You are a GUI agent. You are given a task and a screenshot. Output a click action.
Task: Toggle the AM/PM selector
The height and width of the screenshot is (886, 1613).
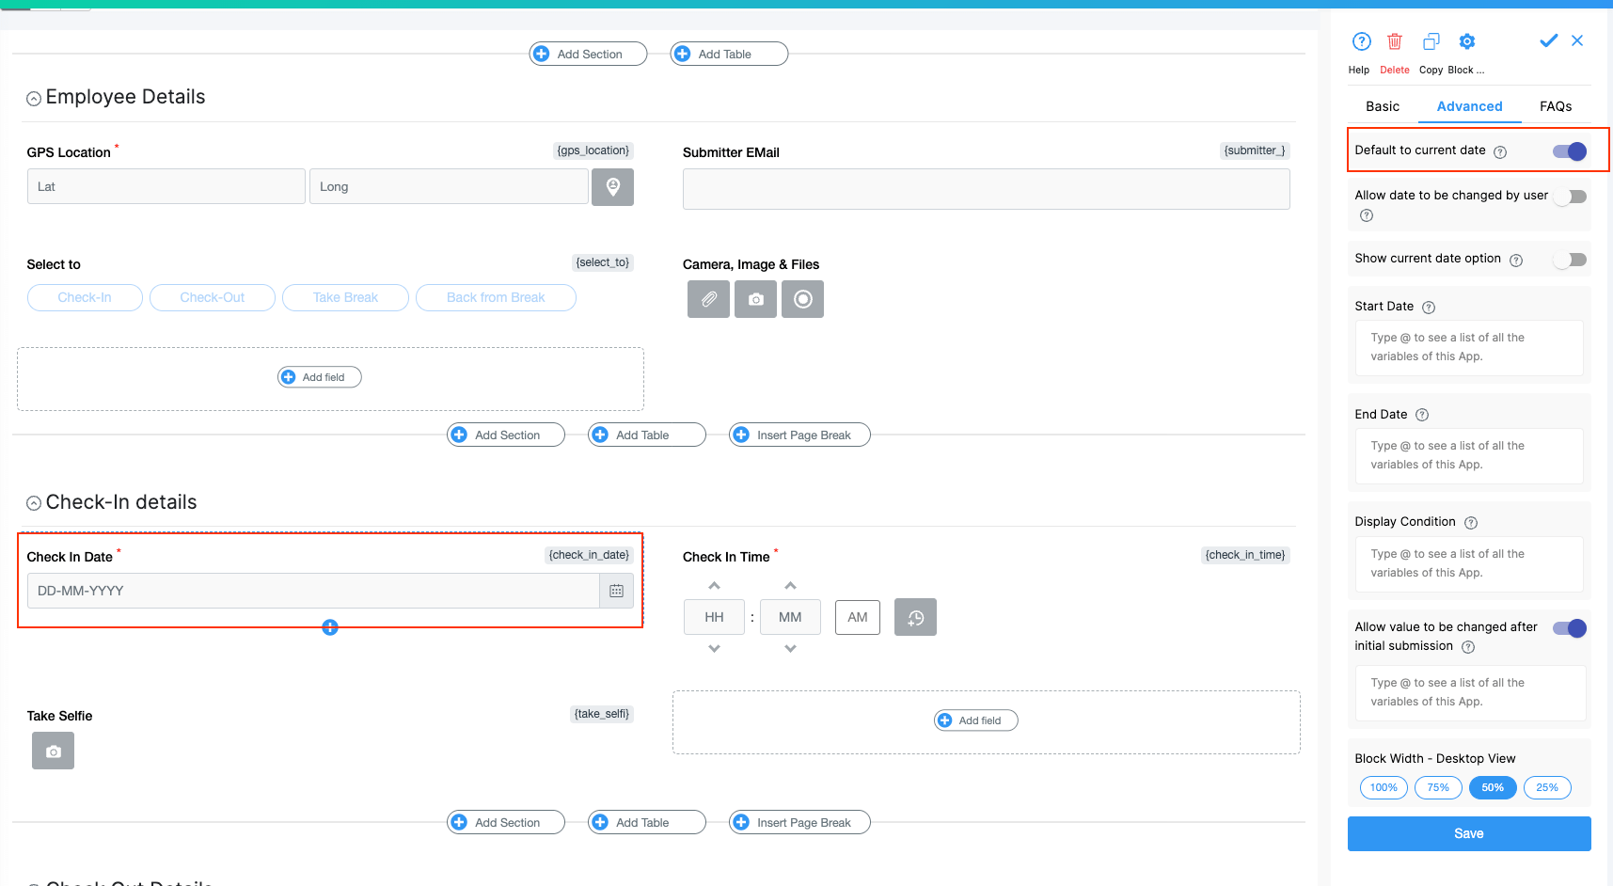point(858,617)
